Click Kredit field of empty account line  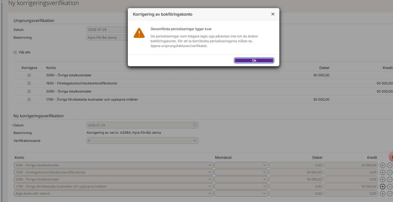pos(351,193)
